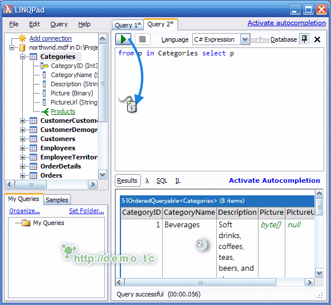Click the Description column icon

(x=44, y=84)
